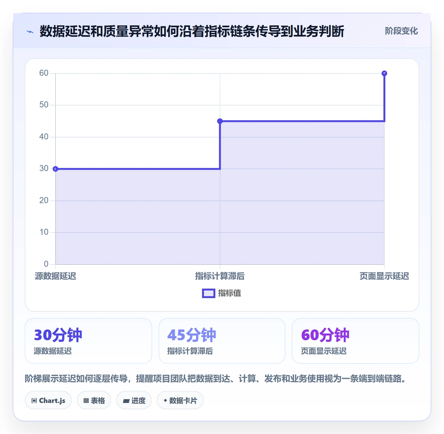Toggle the 指标值 legend swatch
Image resolution: width=444 pixels, height=434 pixels.
[209, 293]
